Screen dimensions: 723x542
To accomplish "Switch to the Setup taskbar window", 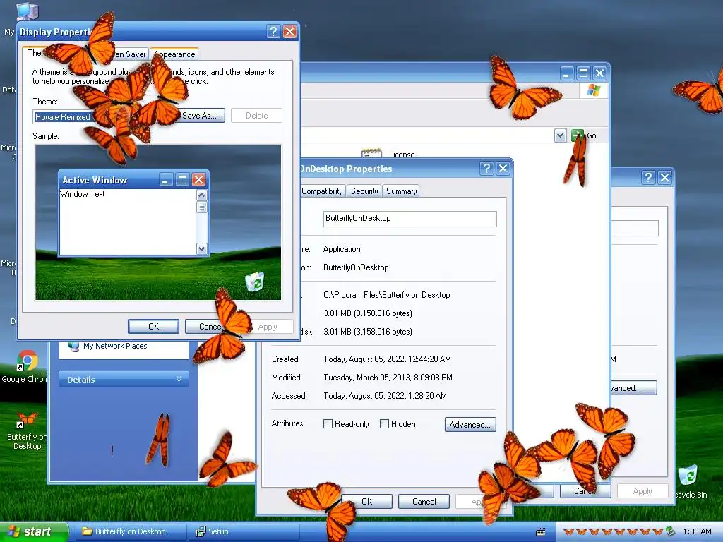I will [x=244, y=531].
